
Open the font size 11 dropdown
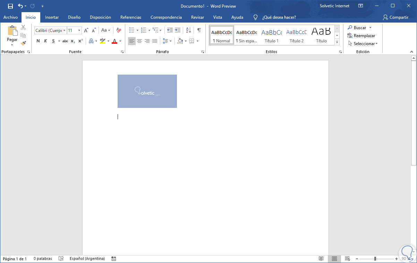coord(79,31)
